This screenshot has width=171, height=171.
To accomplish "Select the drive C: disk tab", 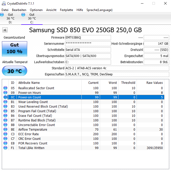I will [x=32, y=18].
